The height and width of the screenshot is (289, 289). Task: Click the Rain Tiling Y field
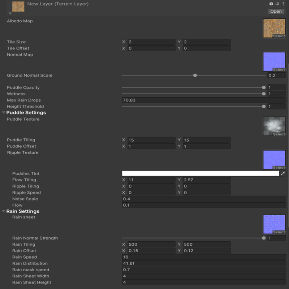[207, 245]
